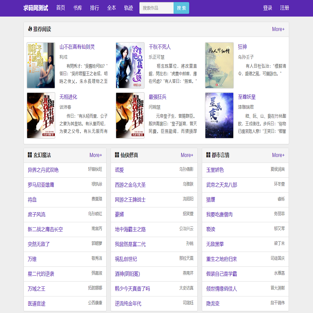Open the novel 西游之金乌大圣
Screen dimensions: 313x313
(130, 185)
